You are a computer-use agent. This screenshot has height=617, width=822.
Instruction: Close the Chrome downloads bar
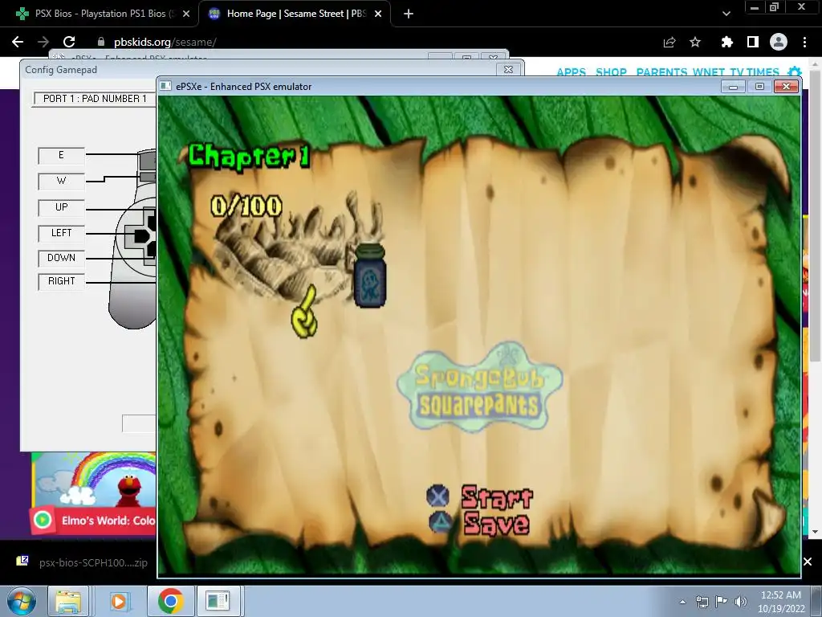808,562
